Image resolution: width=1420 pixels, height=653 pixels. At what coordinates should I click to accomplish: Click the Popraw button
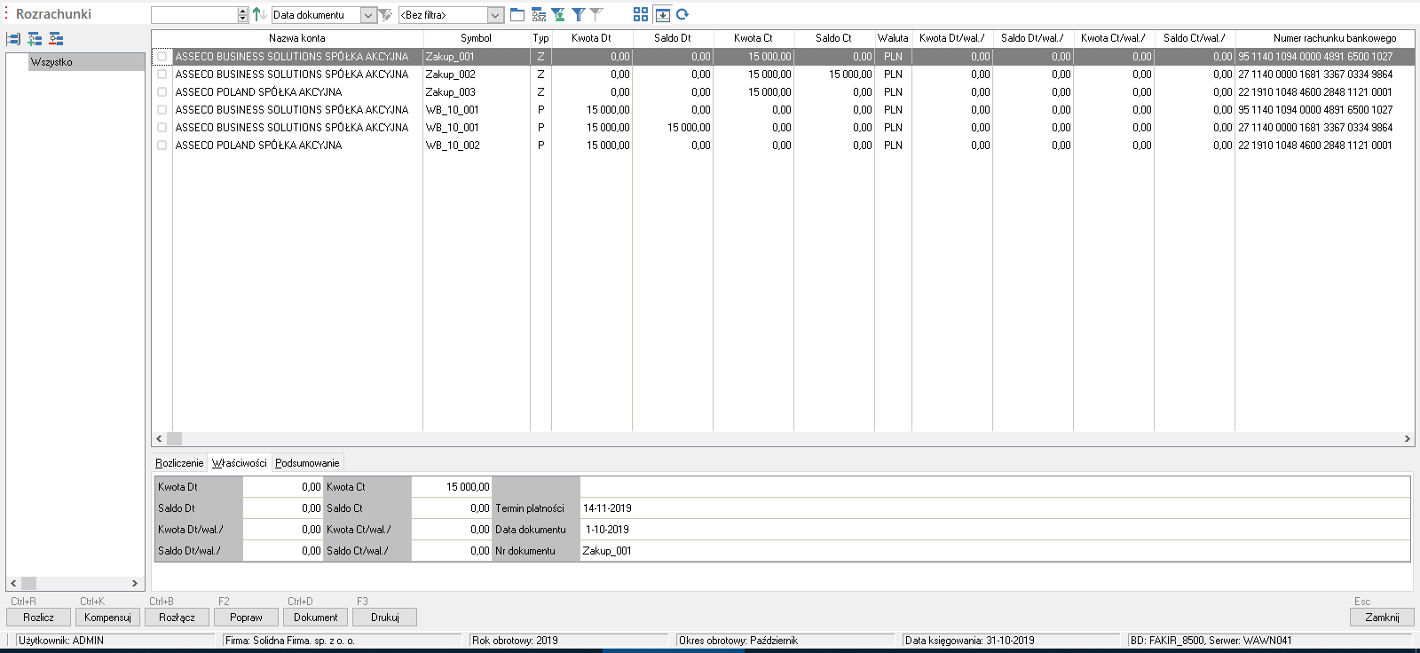pyautogui.click(x=246, y=618)
